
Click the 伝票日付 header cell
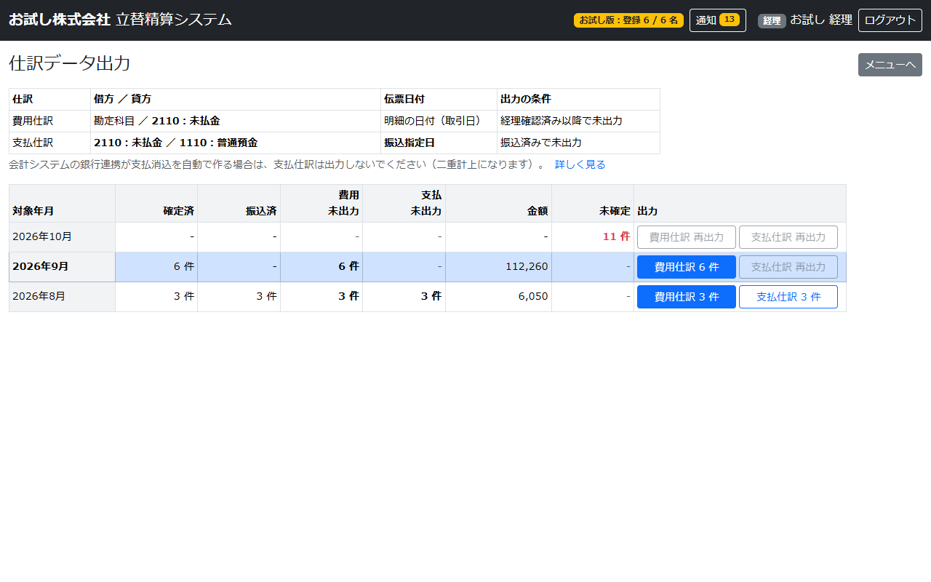tap(439, 100)
